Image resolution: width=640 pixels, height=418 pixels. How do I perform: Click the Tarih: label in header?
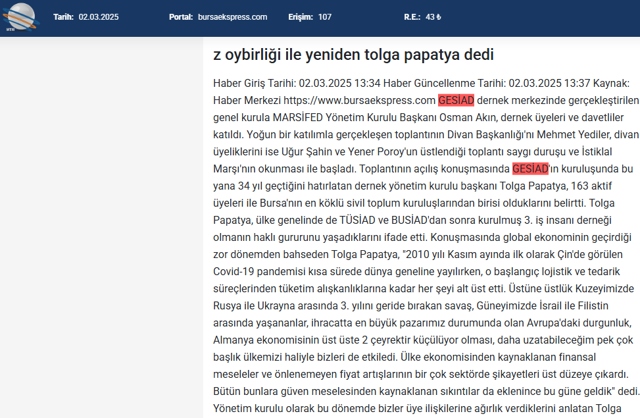[x=63, y=17]
